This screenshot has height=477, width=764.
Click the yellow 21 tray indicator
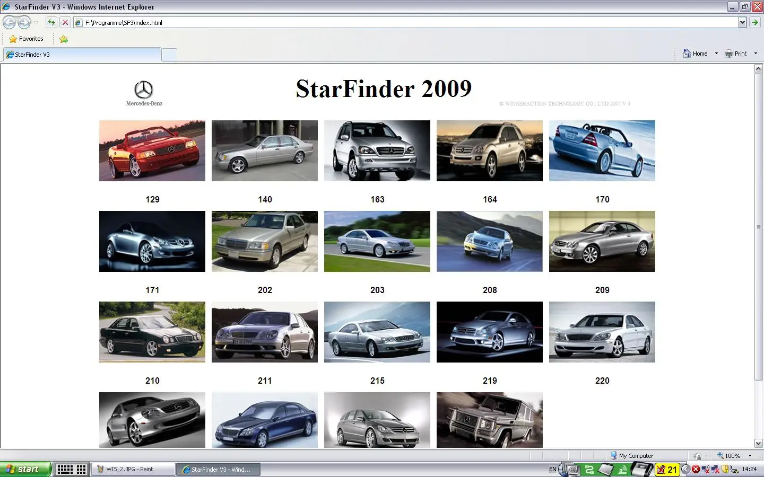[x=667, y=469]
